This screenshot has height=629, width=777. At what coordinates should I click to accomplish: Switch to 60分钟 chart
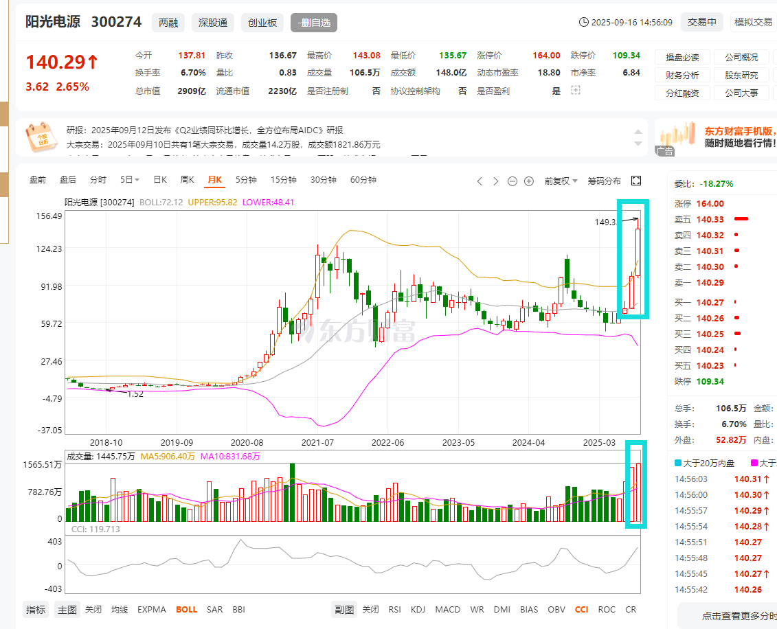click(363, 180)
